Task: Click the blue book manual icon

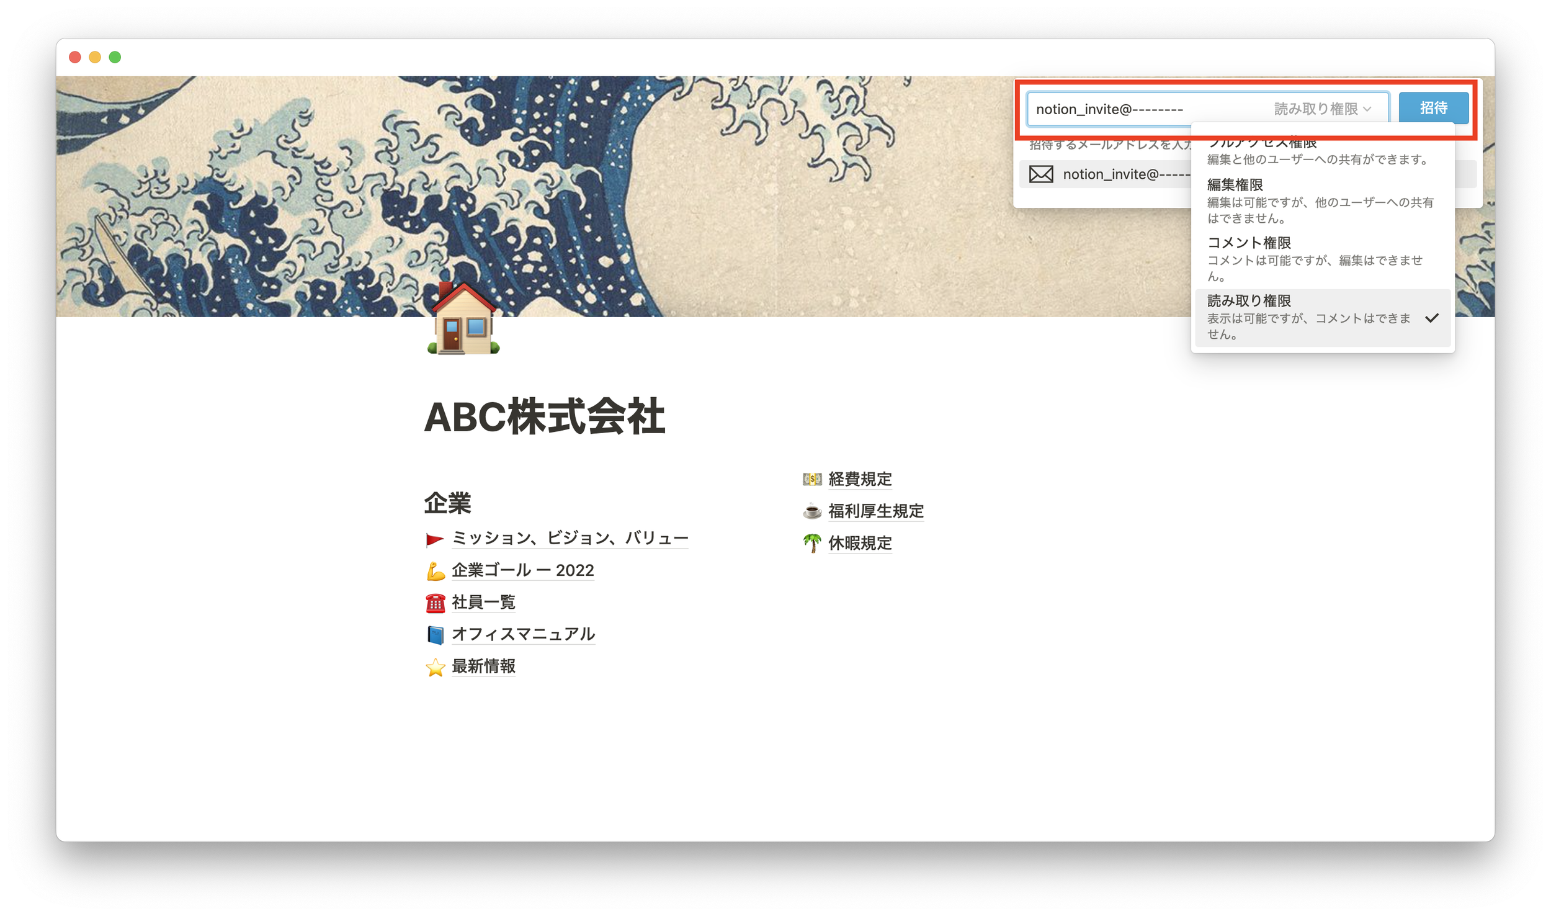Action: click(x=436, y=635)
